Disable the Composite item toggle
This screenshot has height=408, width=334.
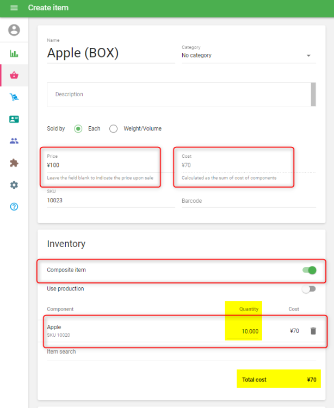[308, 270]
